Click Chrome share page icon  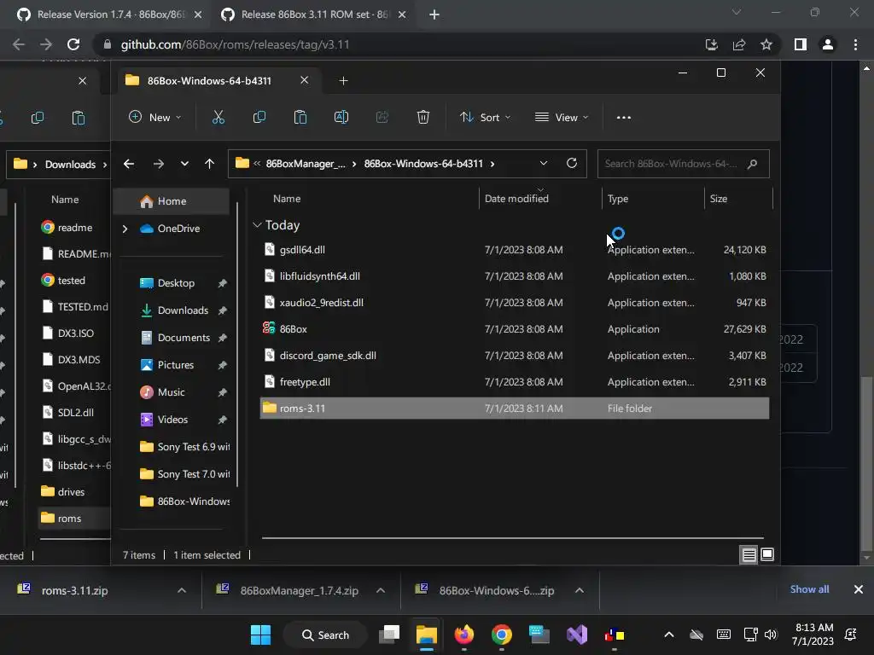pyautogui.click(x=739, y=44)
